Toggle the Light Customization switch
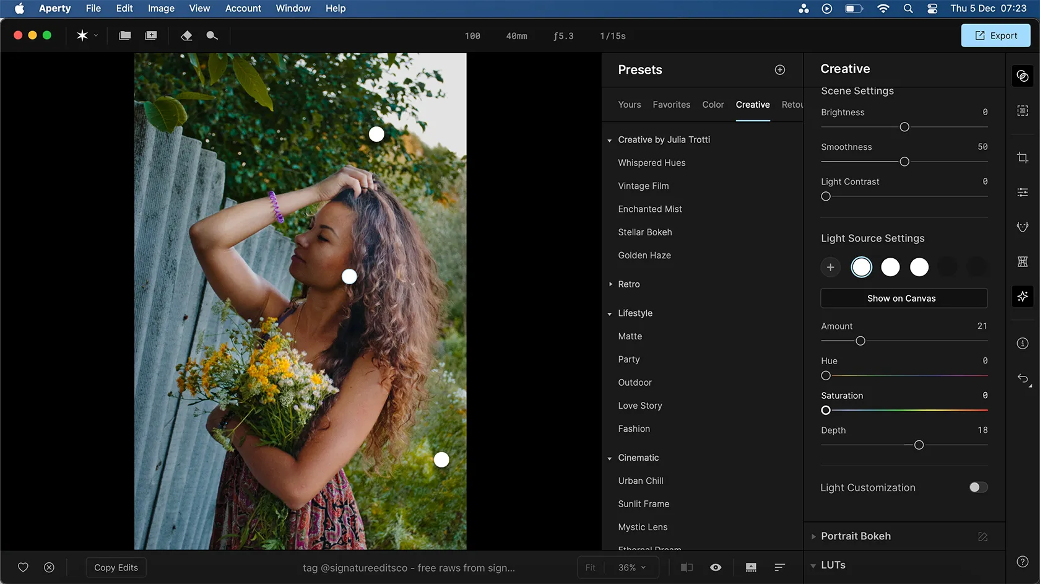Viewport: 1040px width, 584px height. (977, 487)
